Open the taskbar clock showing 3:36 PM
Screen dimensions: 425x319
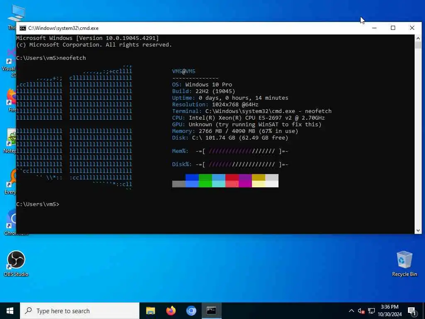pos(389,311)
